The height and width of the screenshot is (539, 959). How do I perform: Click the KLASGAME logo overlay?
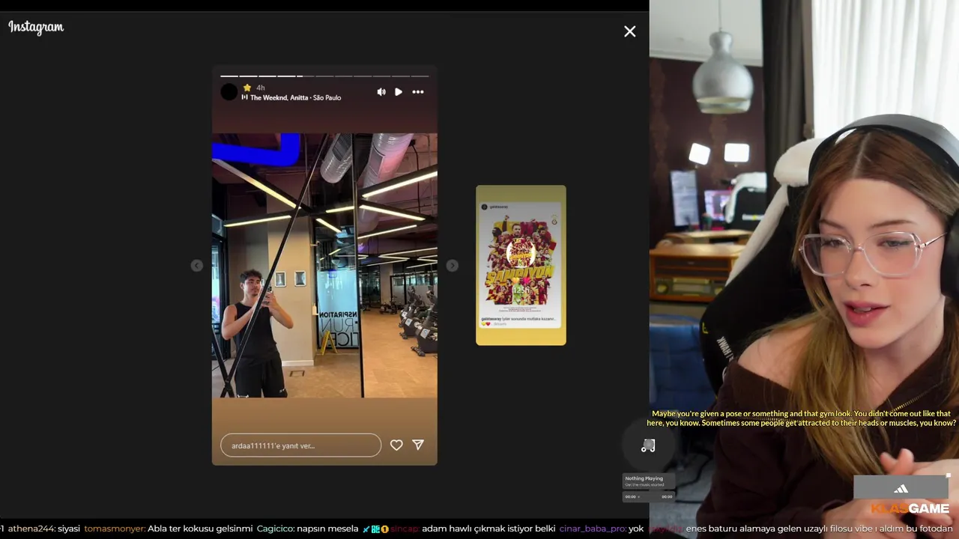pyautogui.click(x=910, y=509)
